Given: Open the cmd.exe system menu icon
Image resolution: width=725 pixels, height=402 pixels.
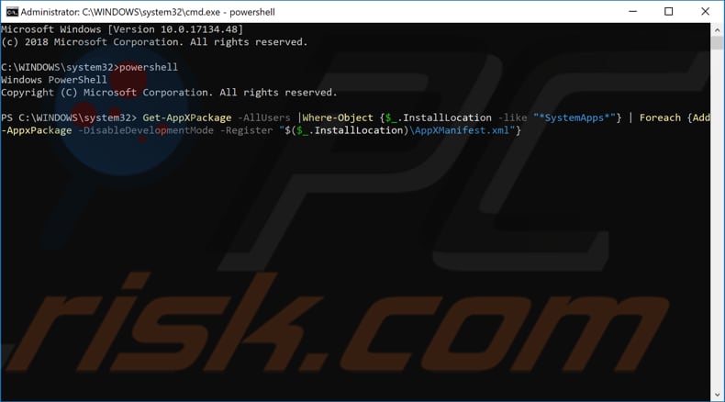Looking at the screenshot, I should point(12,12).
